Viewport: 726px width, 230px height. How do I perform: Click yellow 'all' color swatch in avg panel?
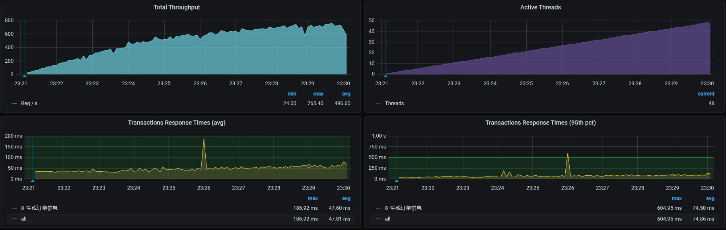[15, 219]
